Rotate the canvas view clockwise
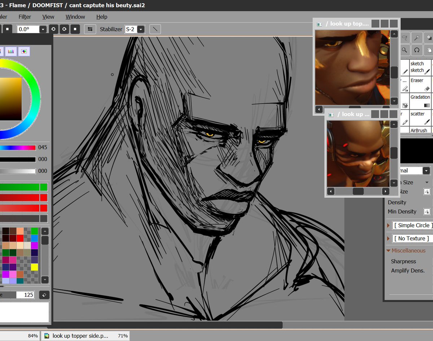433x341 pixels. pyautogui.click(x=64, y=29)
